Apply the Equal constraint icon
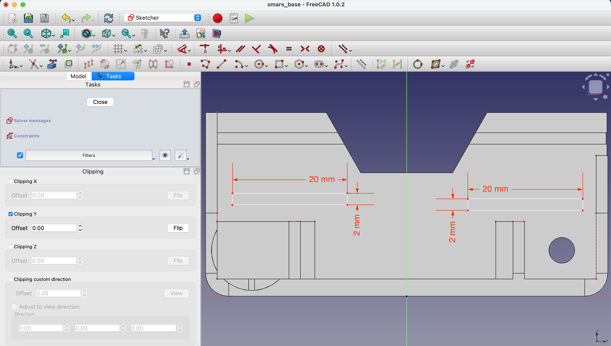The width and height of the screenshot is (611, 346). pos(289,49)
